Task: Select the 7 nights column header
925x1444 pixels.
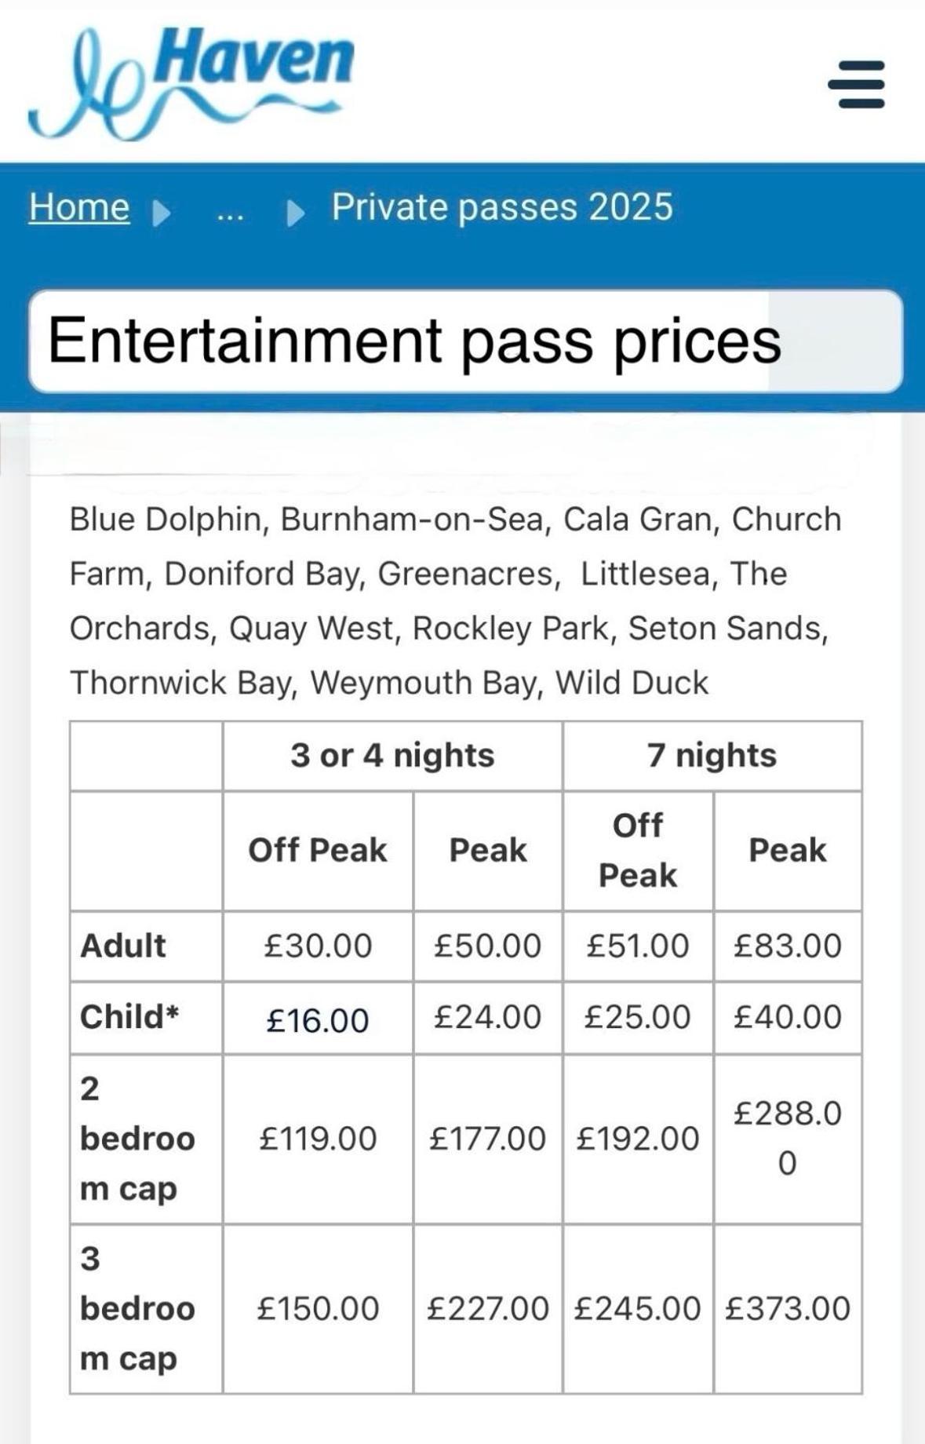Action: click(712, 755)
